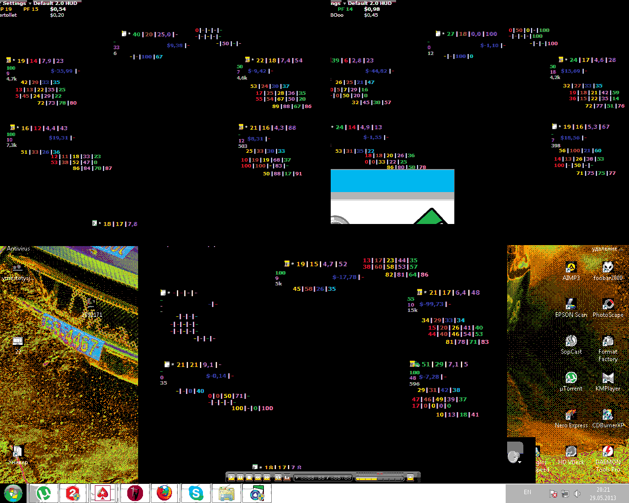
Task: Select the Nero Express desktop shortcut
Action: [x=571, y=418]
